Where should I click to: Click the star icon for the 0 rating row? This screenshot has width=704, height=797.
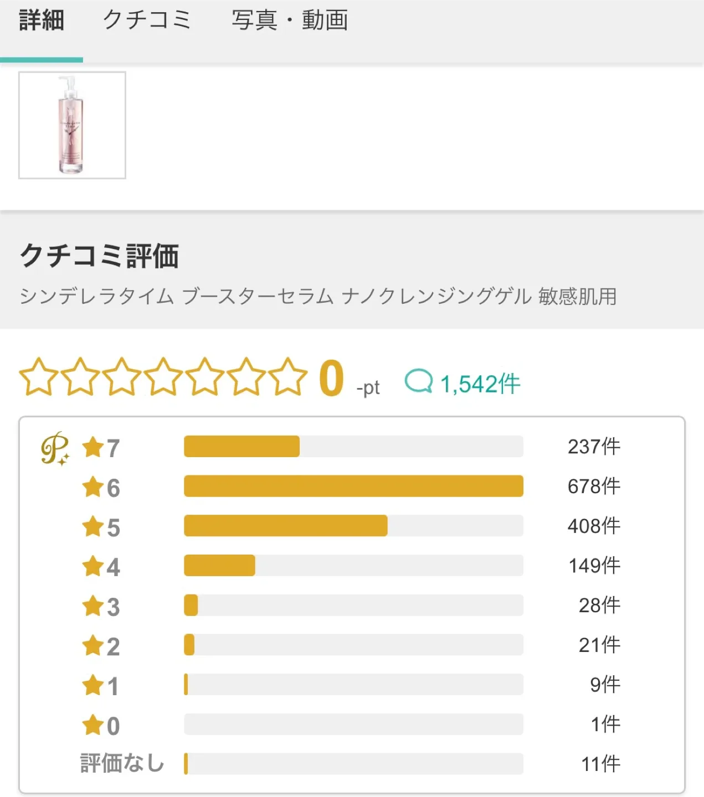coord(93,724)
